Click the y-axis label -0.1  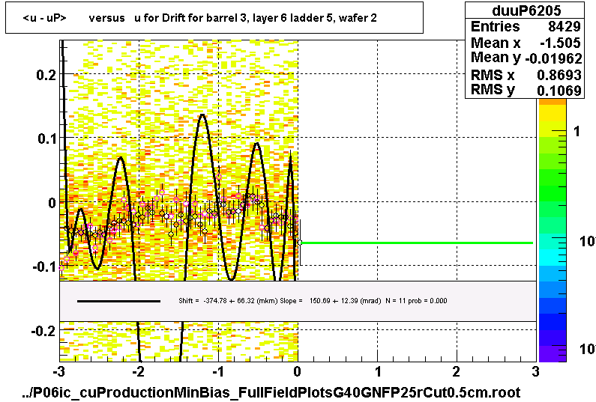[x=44, y=267]
